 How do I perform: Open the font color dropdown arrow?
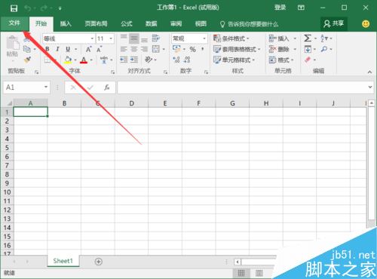point(91,60)
